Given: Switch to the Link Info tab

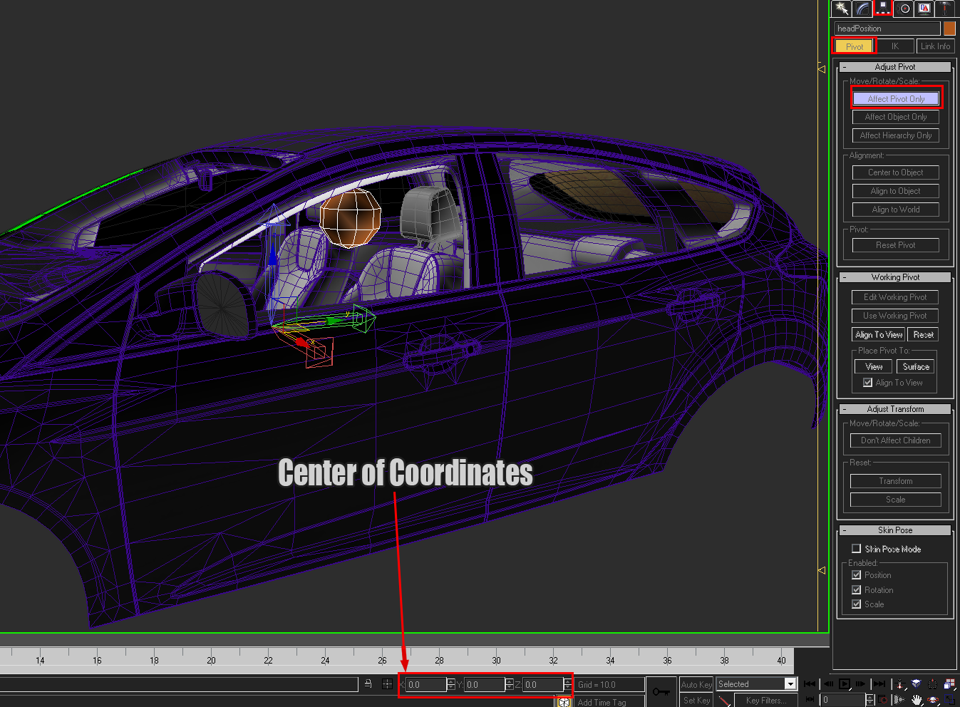Looking at the screenshot, I should click(x=935, y=46).
